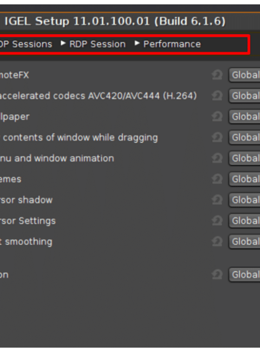Select RDP Session in the breadcrumb
This screenshot has width=260, height=352.
97,44
